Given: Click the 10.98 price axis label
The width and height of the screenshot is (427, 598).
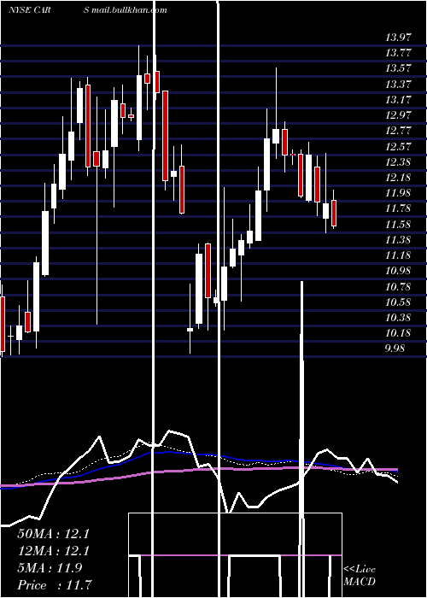Looking at the screenshot, I should coord(398,271).
